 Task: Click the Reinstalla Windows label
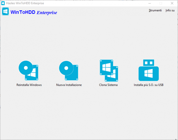[x=29, y=85]
